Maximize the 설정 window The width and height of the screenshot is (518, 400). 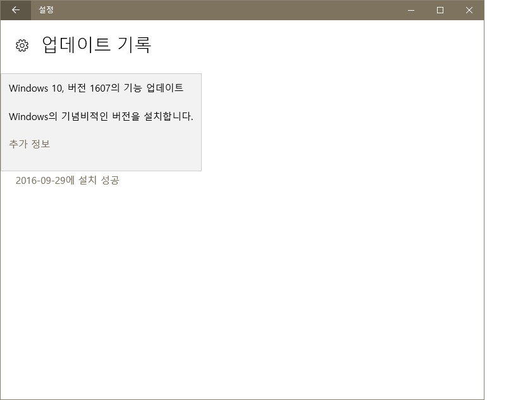440,10
